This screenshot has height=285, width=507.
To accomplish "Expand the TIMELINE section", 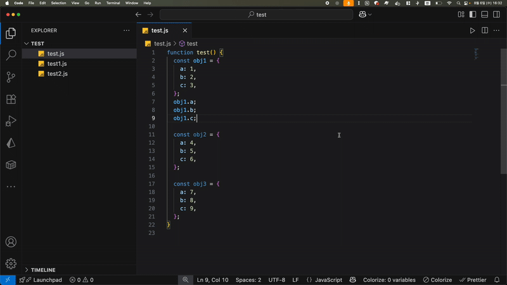I will pos(43,270).
